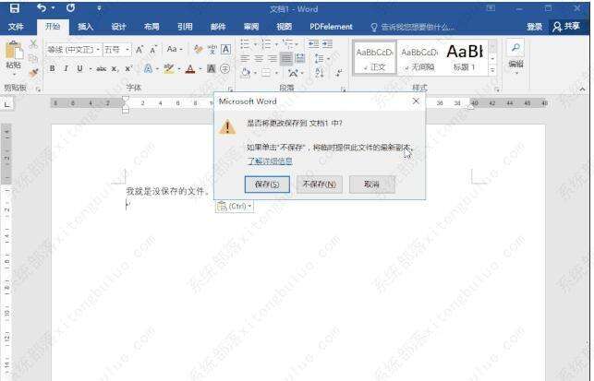The image size is (594, 381).
Task: Click the Cut scissors icon
Action: coord(33,43)
